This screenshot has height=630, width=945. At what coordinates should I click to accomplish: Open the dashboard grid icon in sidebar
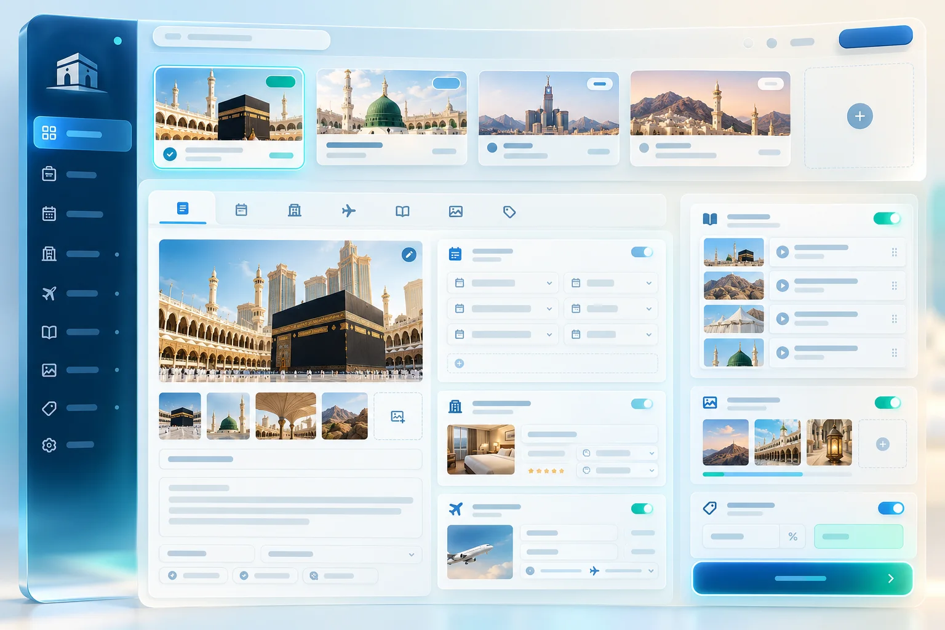pos(49,133)
